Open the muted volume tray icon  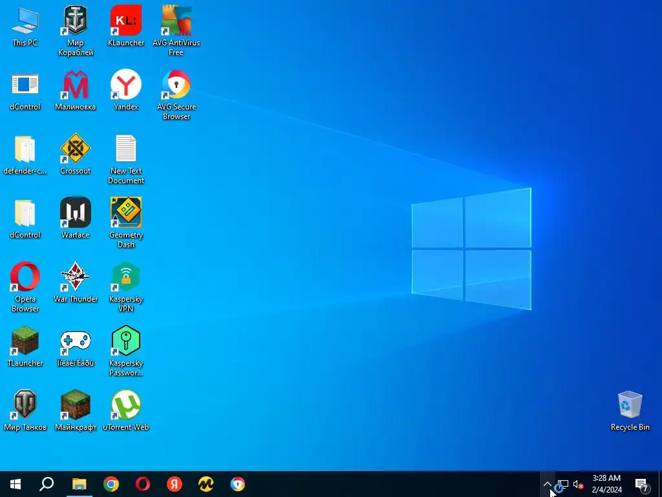pos(578,485)
